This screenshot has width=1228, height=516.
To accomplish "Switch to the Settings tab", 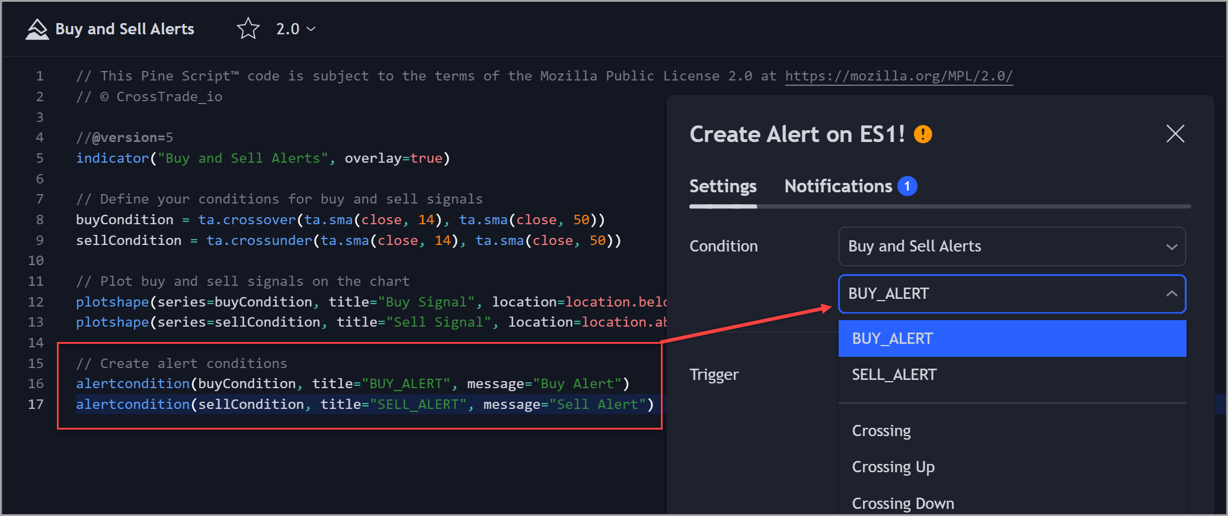I will pos(723,186).
